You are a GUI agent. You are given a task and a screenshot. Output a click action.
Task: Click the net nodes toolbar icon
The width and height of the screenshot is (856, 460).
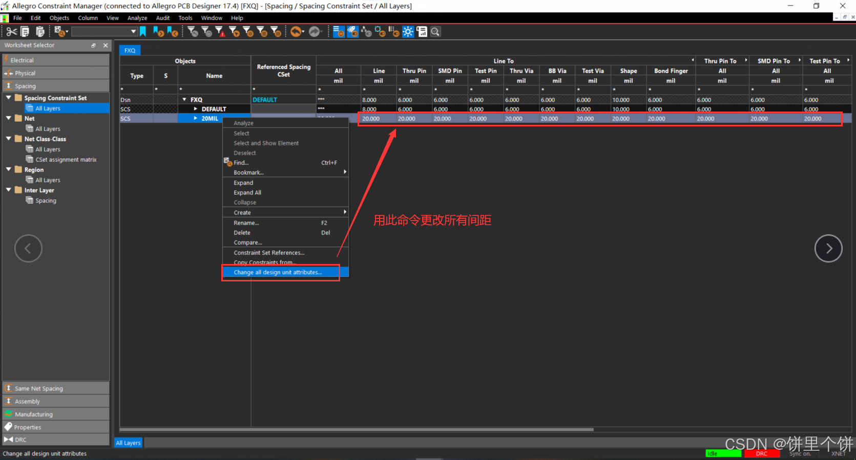[x=366, y=32]
